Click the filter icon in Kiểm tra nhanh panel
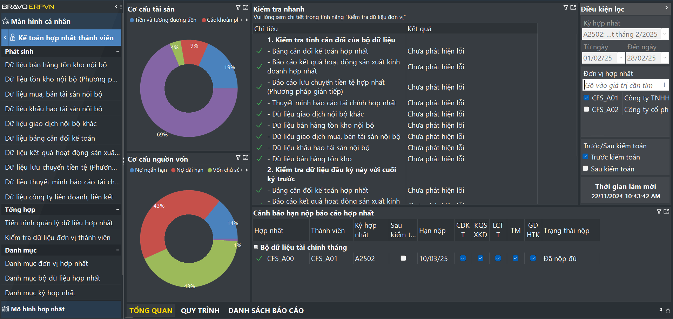This screenshot has width=673, height=319. coord(565,8)
